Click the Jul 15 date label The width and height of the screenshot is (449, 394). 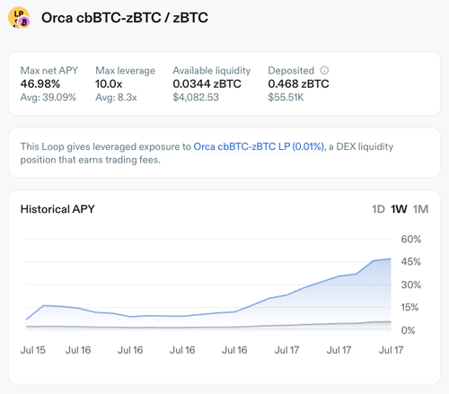point(33,350)
